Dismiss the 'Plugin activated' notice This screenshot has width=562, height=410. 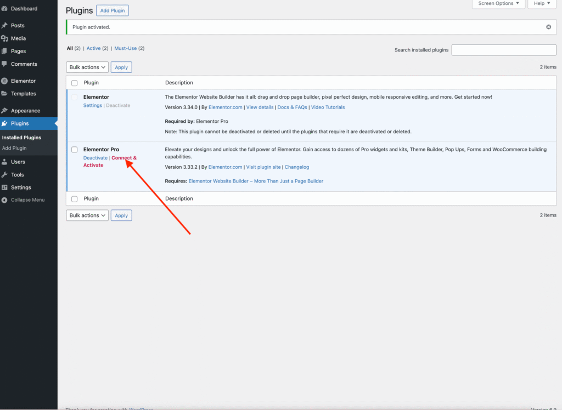548,27
